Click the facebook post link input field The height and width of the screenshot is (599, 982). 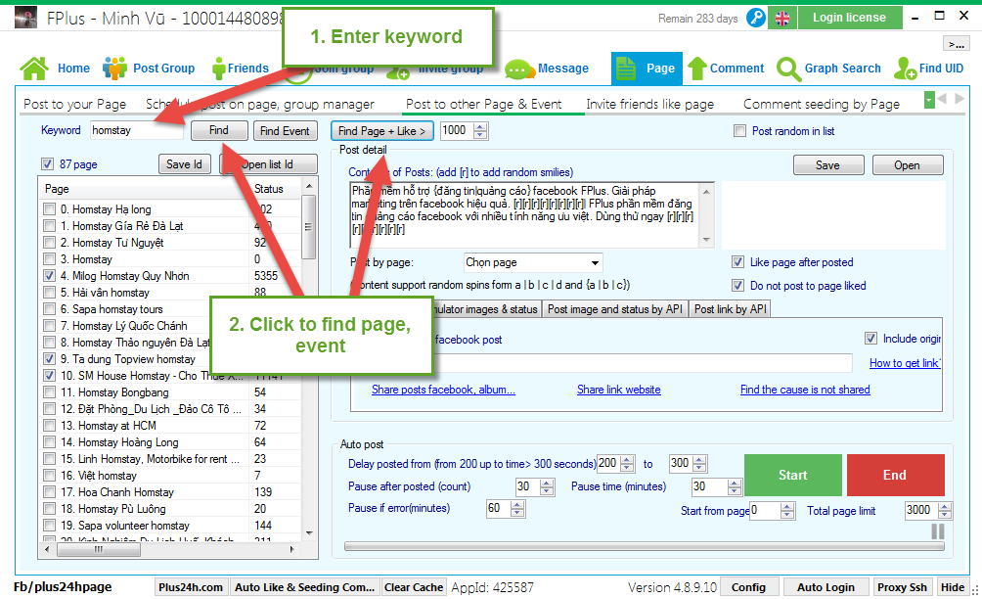pyautogui.click(x=643, y=363)
